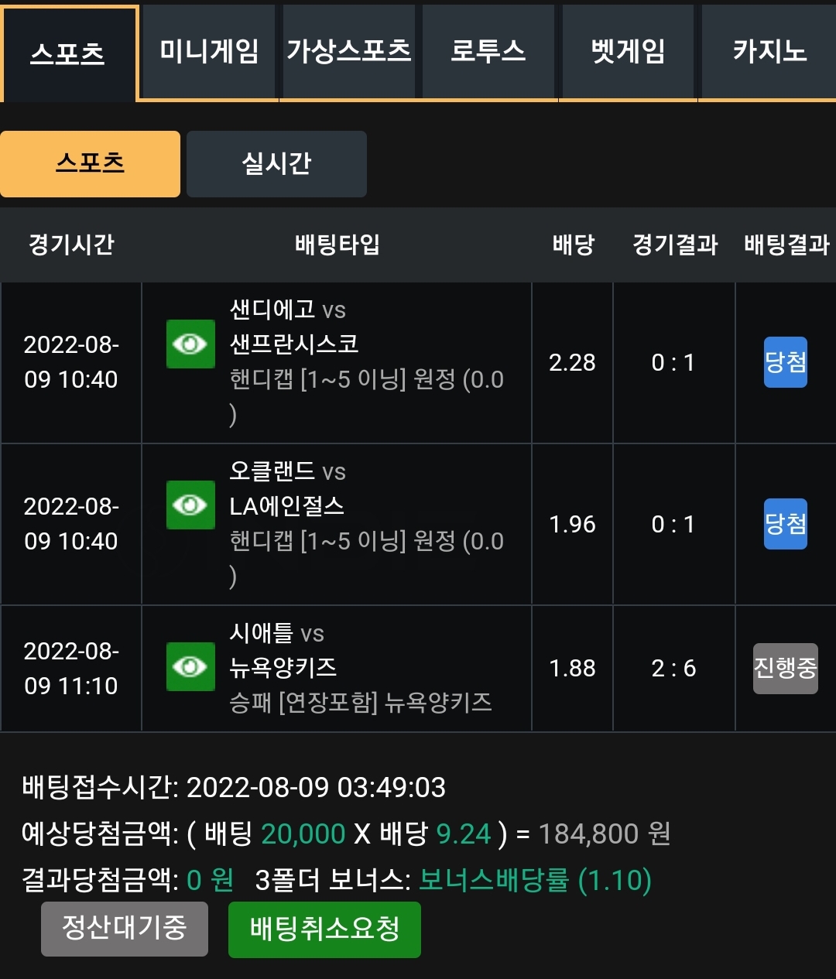Click 당첨 badge on 오클랜드 row
This screenshot has width=836, height=979.
pos(786,524)
